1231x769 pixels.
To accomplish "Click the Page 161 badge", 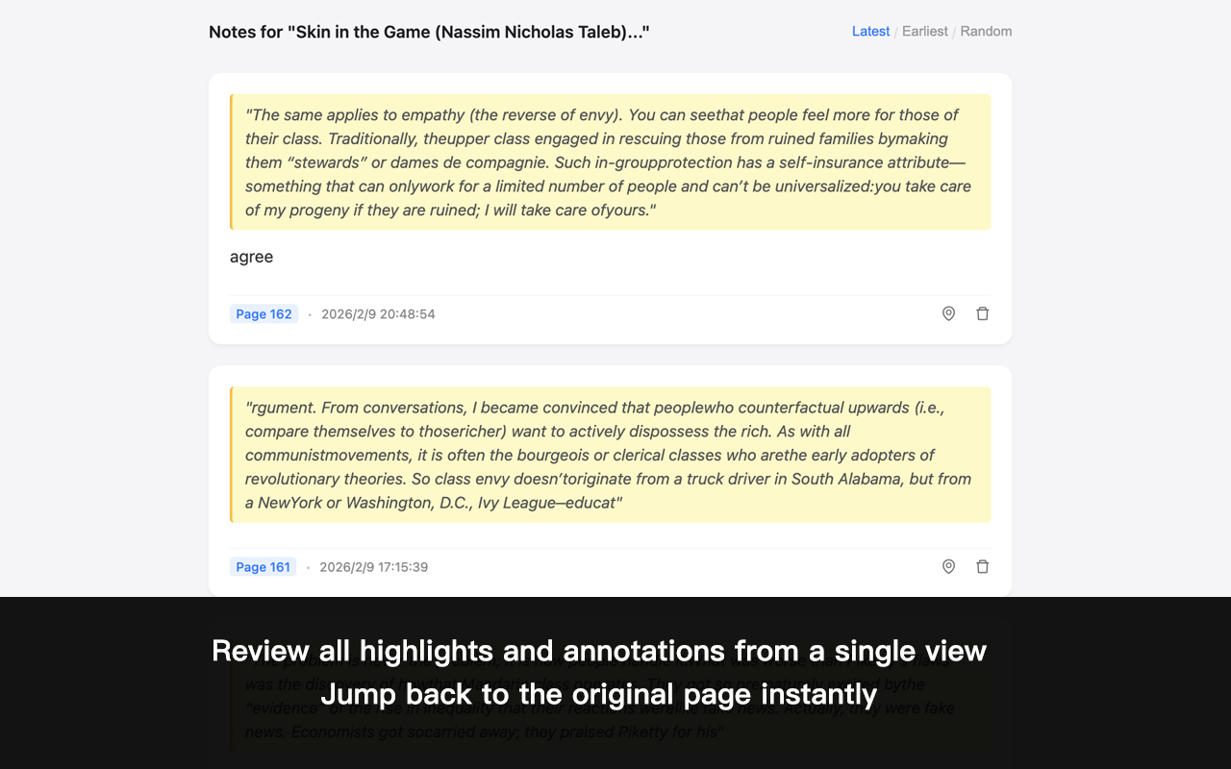I will pos(263,567).
